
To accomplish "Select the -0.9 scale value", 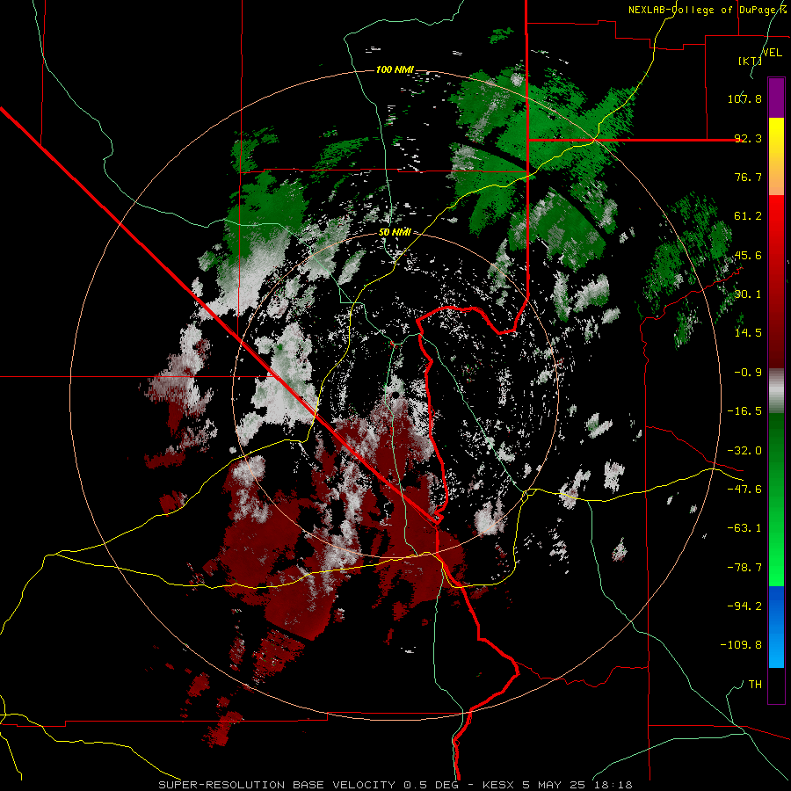I will coord(748,373).
